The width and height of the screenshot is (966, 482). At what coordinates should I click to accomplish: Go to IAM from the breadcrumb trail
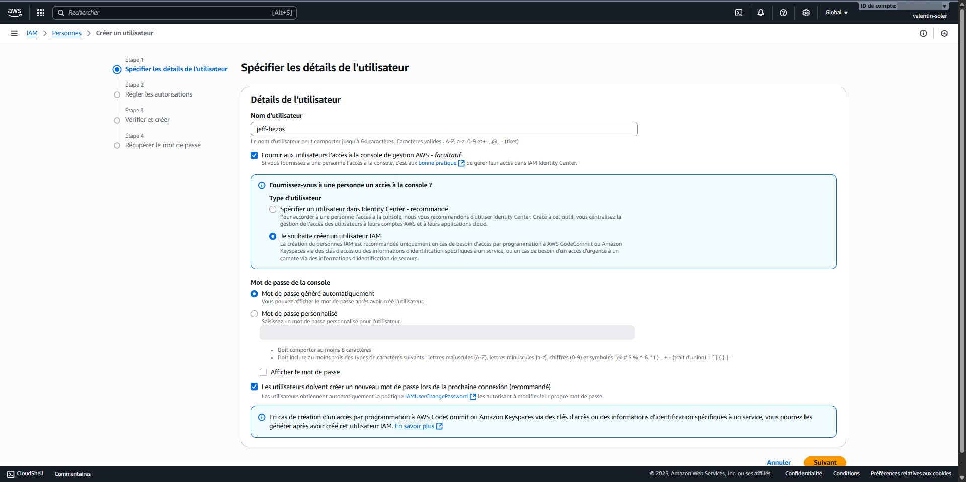click(x=32, y=33)
